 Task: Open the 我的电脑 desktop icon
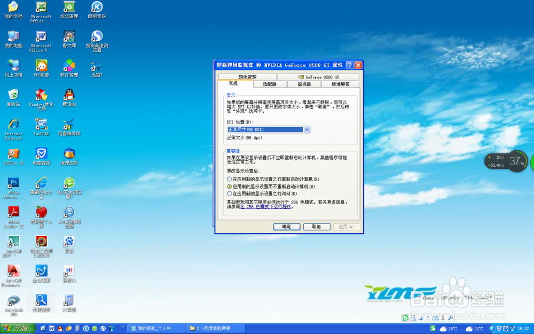13,39
